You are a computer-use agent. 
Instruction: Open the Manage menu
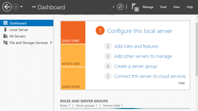[148, 7]
